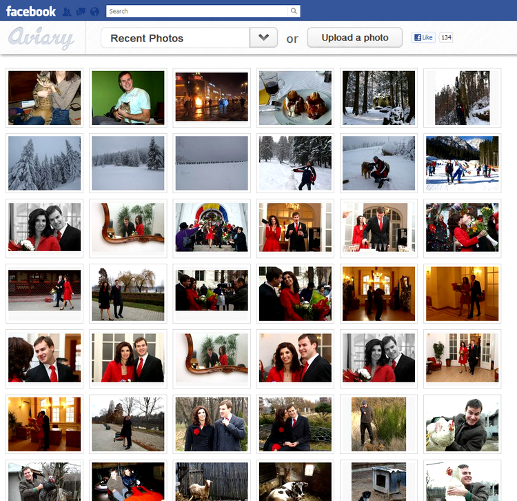Click the search magnifier icon

click(x=294, y=11)
